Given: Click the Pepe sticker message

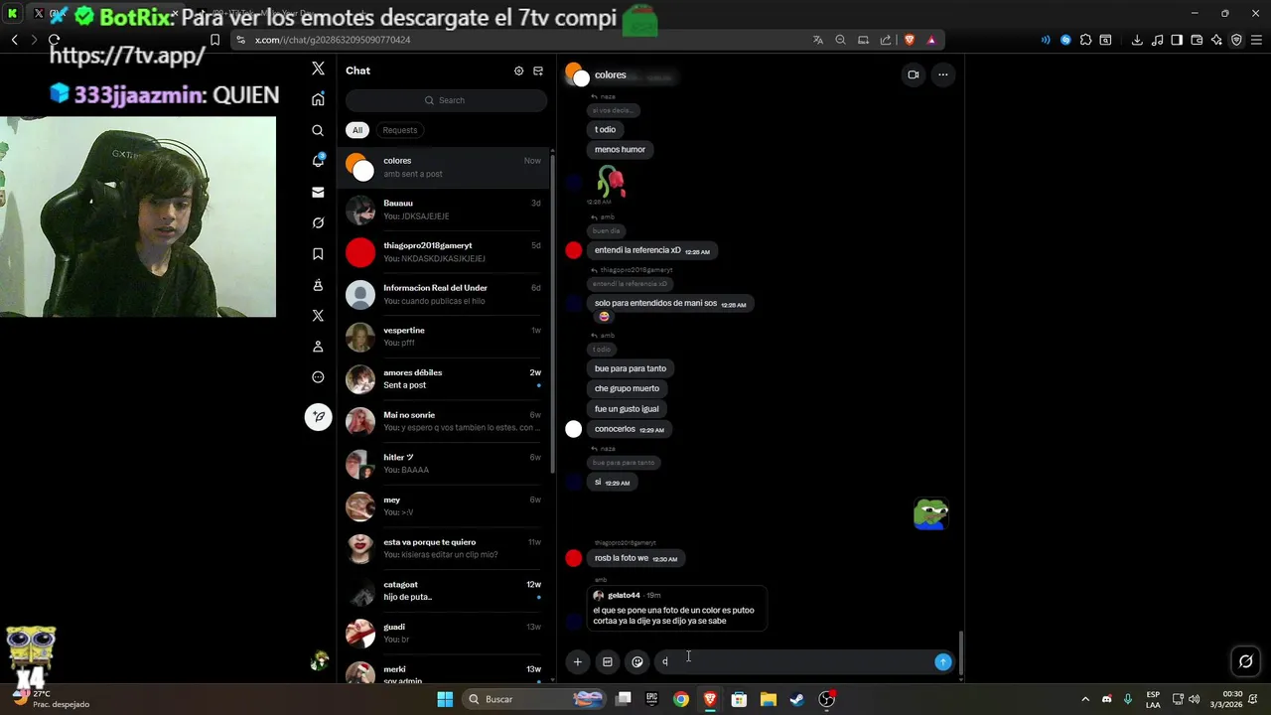Looking at the screenshot, I should tap(931, 513).
